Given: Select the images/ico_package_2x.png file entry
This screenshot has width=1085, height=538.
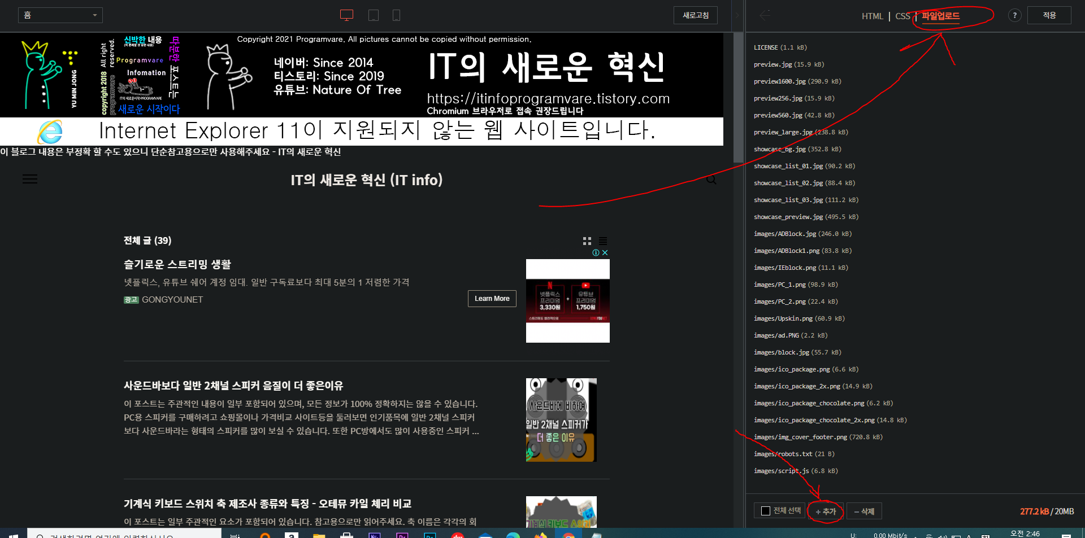Looking at the screenshot, I should [813, 386].
